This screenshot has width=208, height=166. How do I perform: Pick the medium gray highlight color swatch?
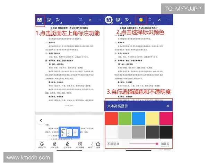click(138, 132)
